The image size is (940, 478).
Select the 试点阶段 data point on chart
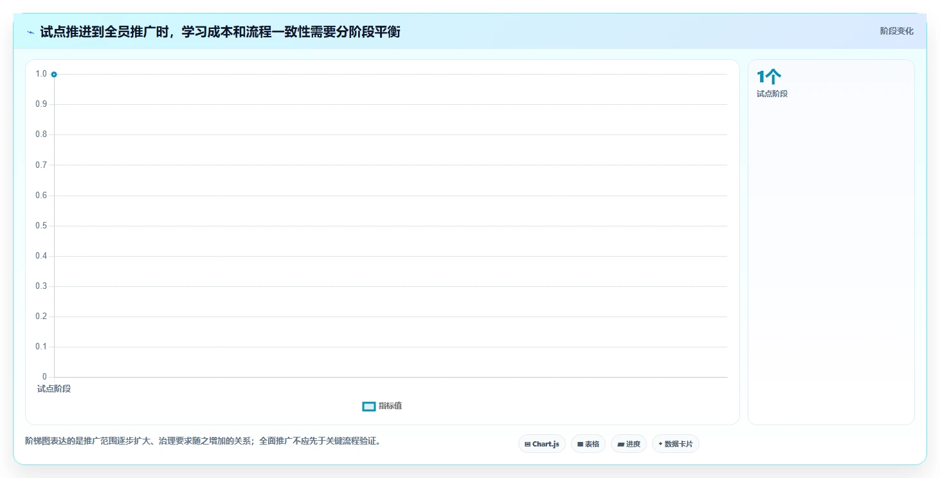[x=54, y=75]
